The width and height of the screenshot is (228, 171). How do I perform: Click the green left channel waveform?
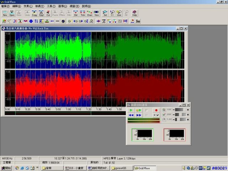point(94,50)
